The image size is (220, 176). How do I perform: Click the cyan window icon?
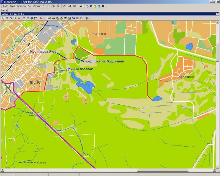click(x=99, y=6)
